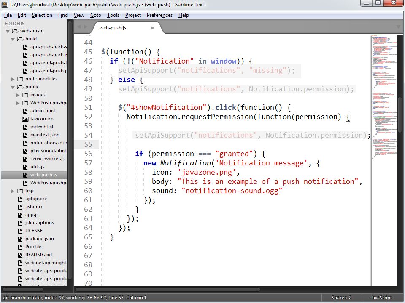Open the tab list dropdown arrow

(398, 27)
